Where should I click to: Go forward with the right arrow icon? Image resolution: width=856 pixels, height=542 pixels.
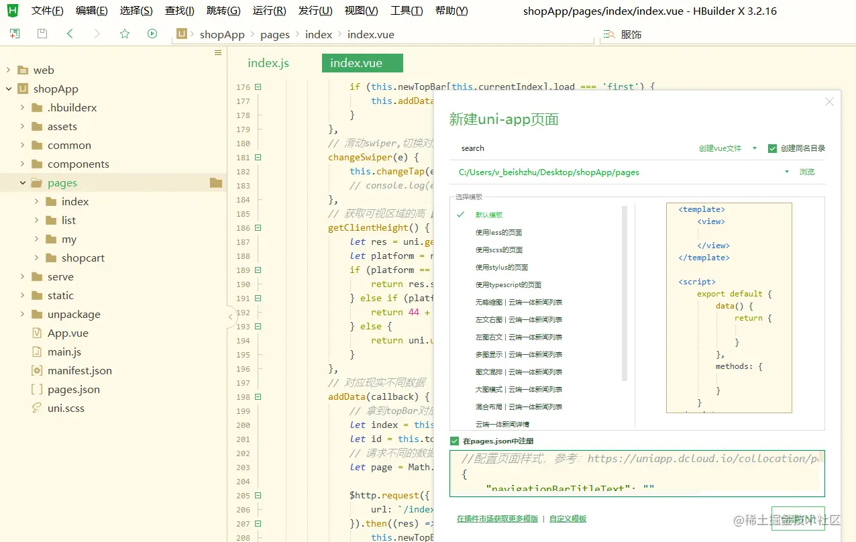[97, 34]
